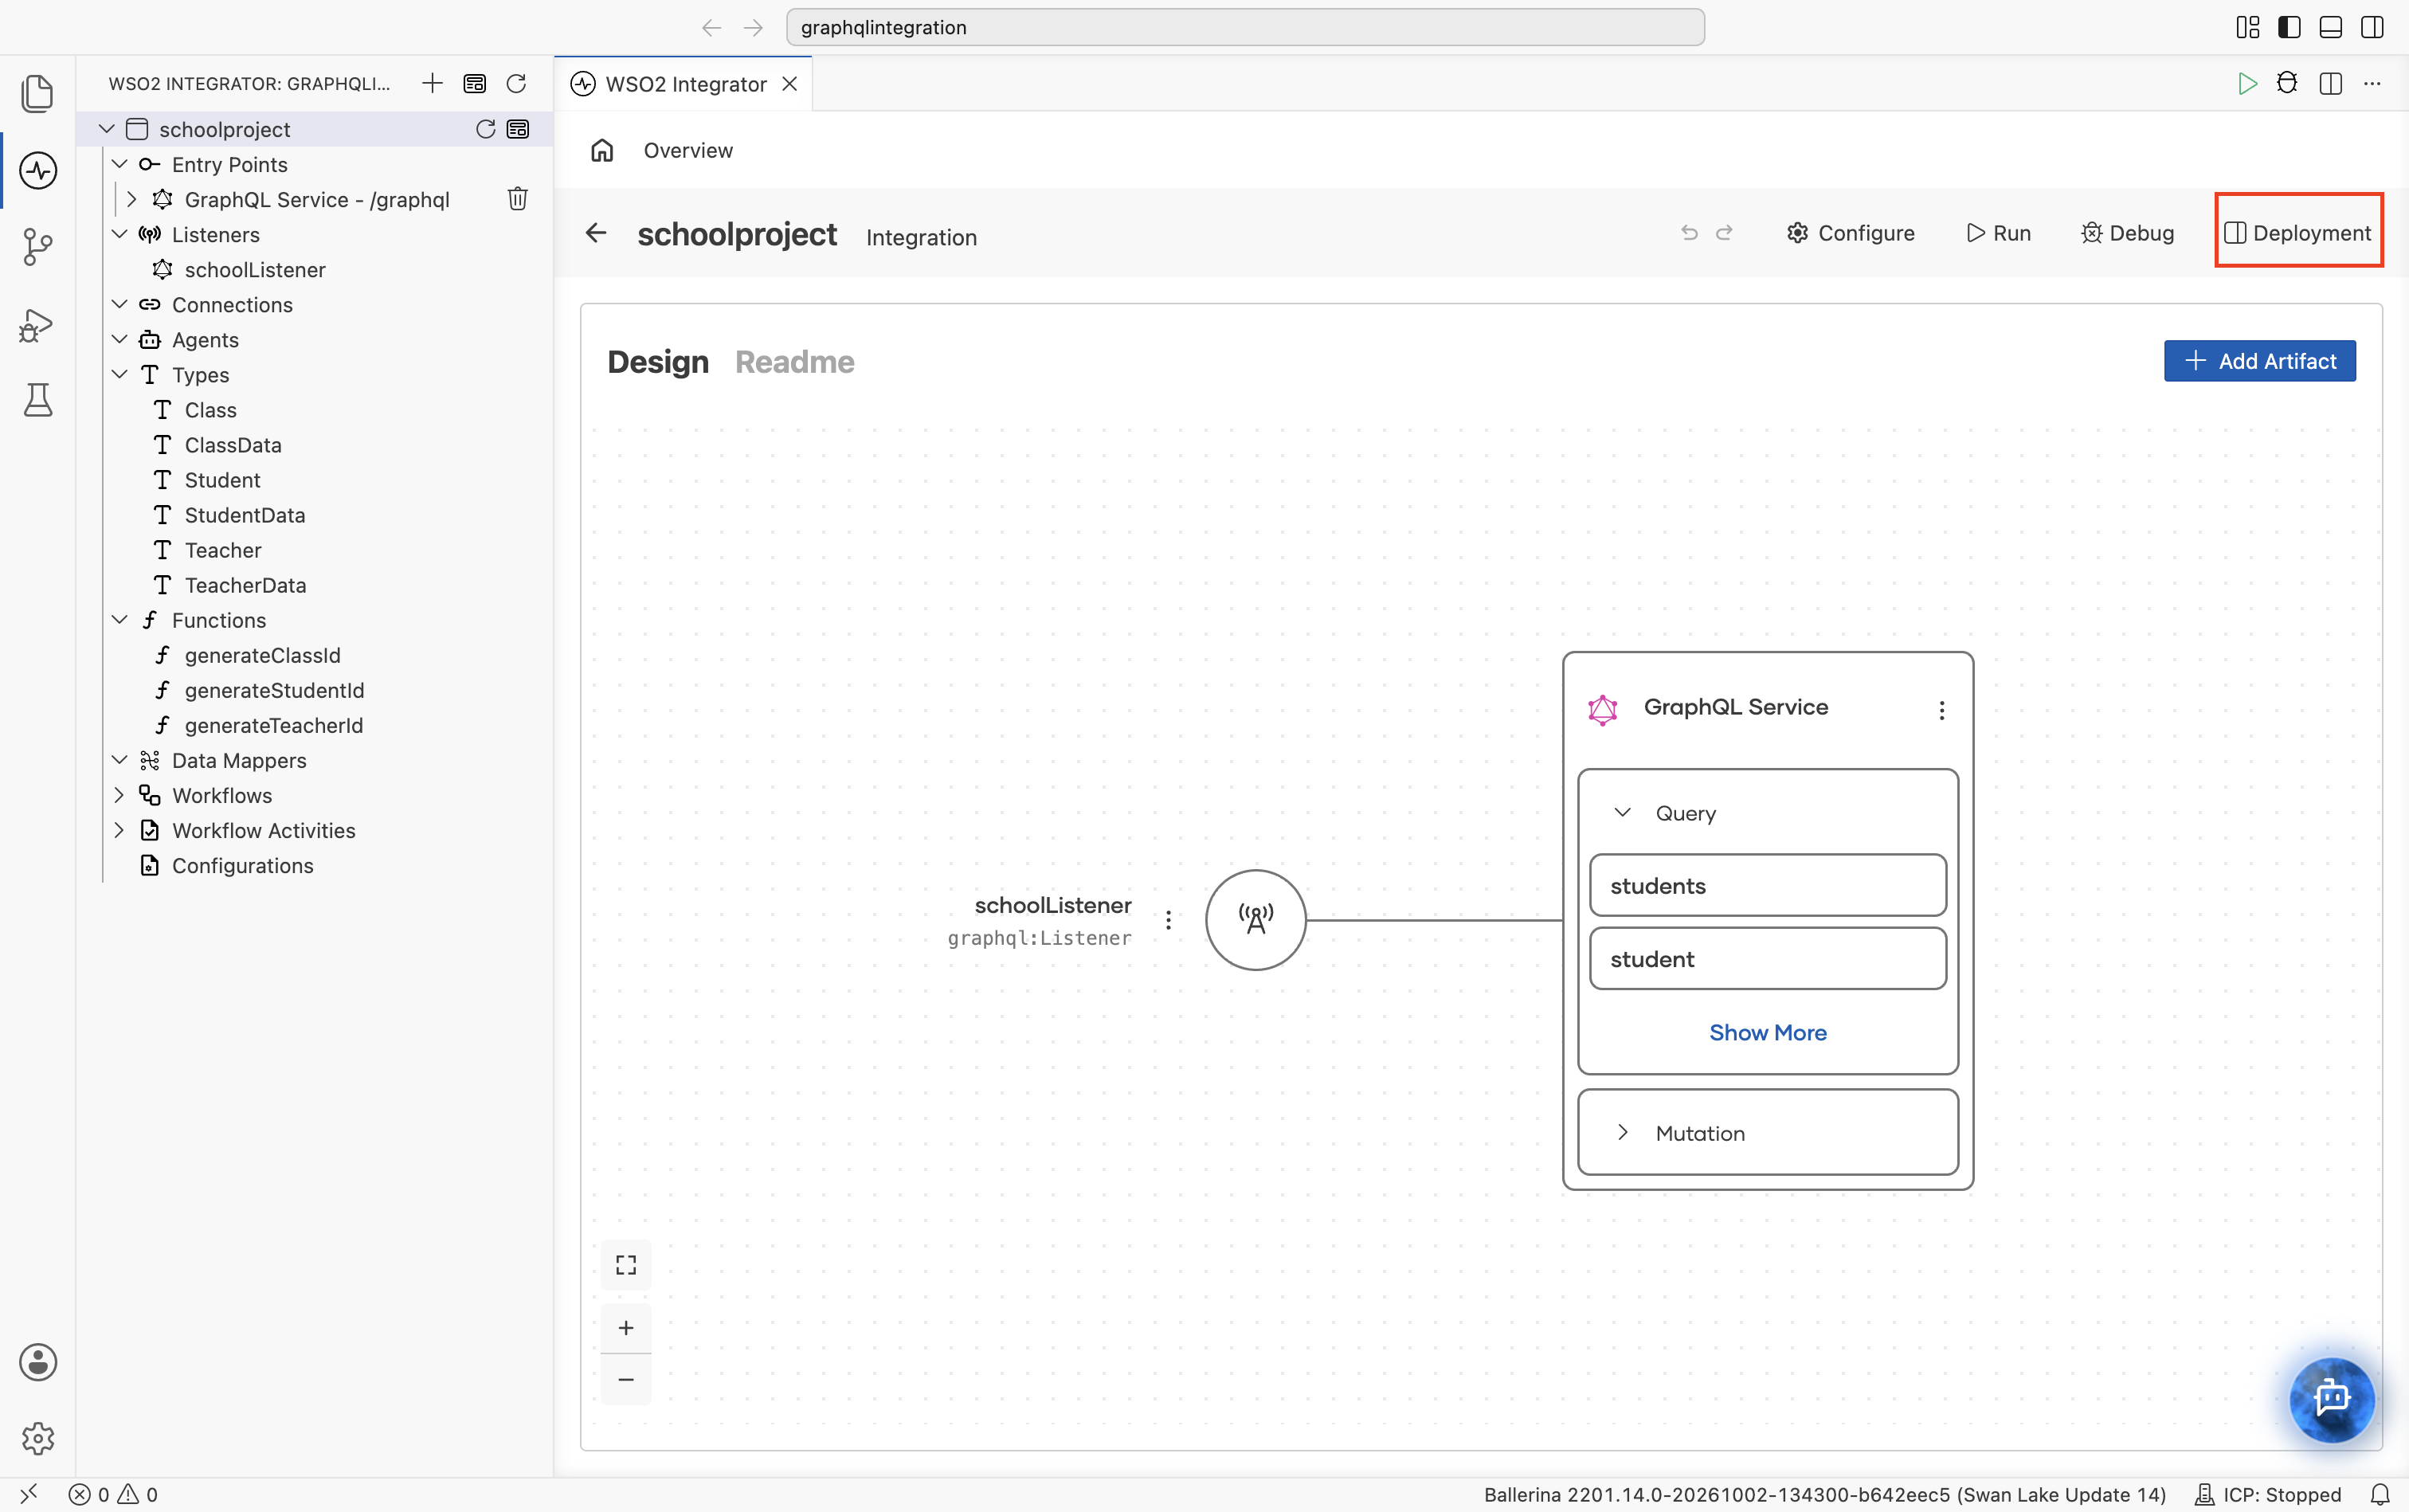Expand the GraphQL Service - /graphql tree item
Viewport: 2409px width, 1512px height.
[x=131, y=199]
